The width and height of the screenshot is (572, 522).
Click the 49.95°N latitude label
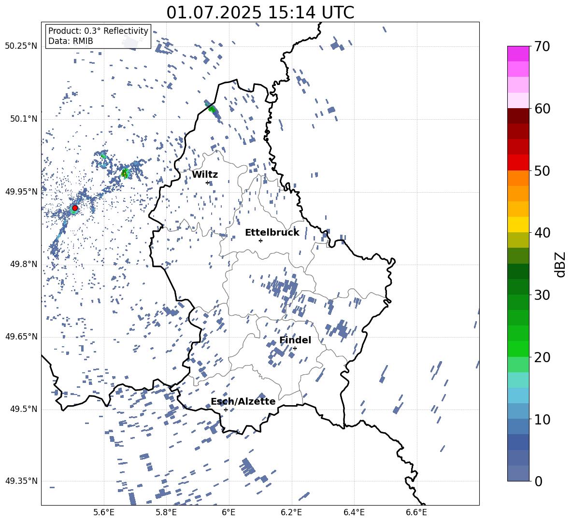pos(21,191)
